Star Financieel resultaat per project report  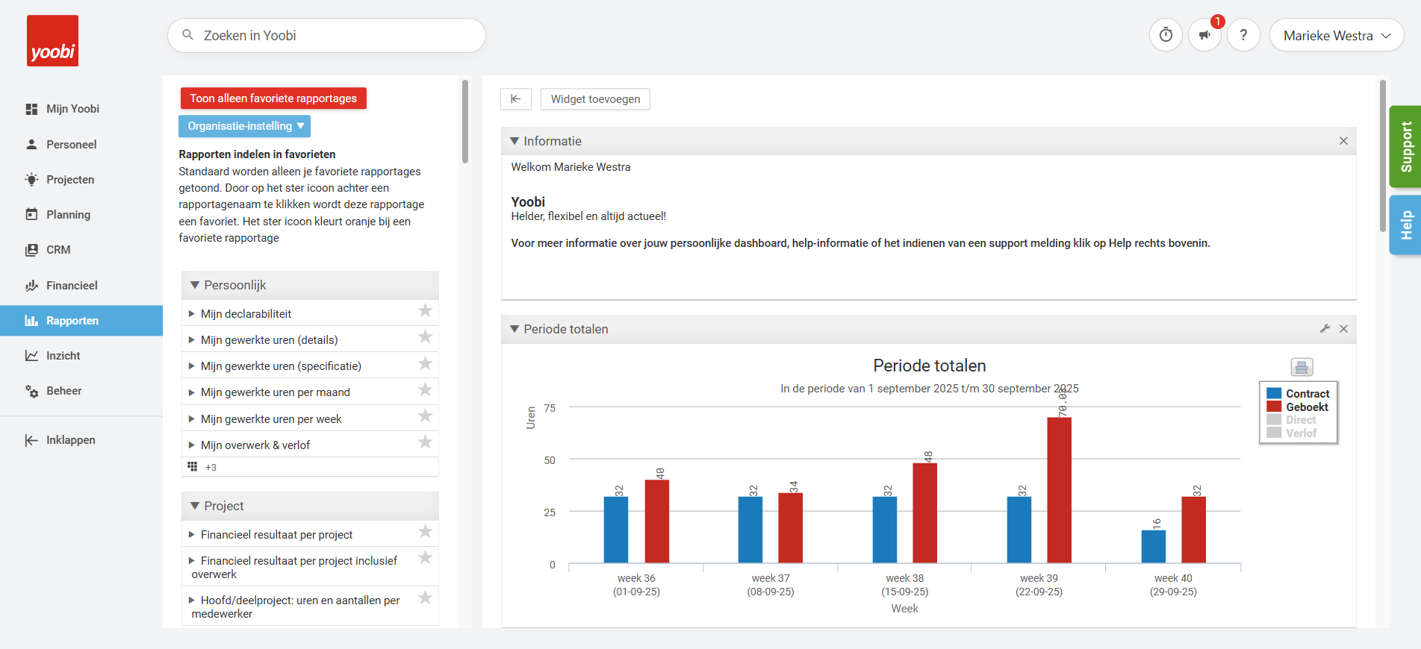[x=425, y=532]
